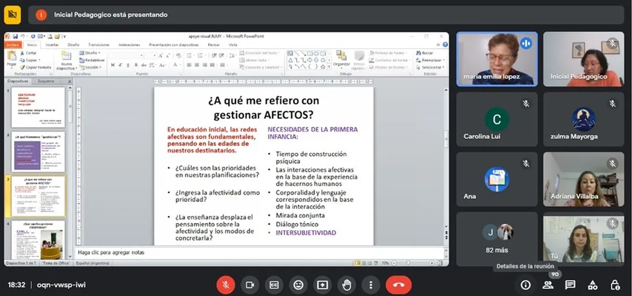
Task: Expand the Seleccionar dropdown in Edición
Action: [432, 67]
